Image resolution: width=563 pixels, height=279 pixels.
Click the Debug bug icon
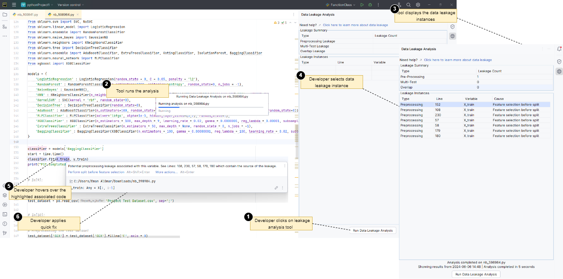[x=370, y=4]
